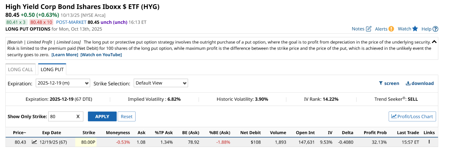The width and height of the screenshot is (449, 155).
Task: Select the LONG PUT tab
Action: coord(52,70)
